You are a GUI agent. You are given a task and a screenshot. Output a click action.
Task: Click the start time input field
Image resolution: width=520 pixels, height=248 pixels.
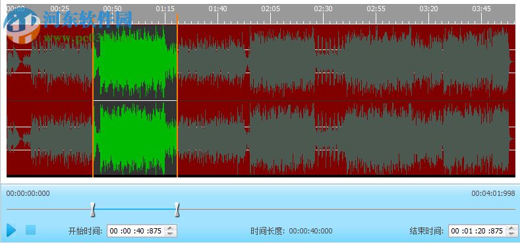point(136,231)
